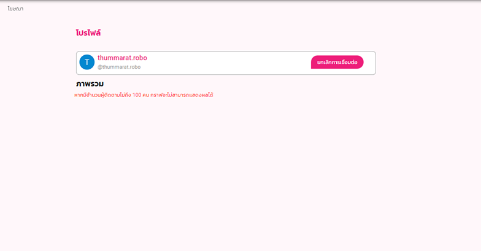Click the pink thummarat.robo display name
The width and height of the screenshot is (481, 251).
coord(122,58)
